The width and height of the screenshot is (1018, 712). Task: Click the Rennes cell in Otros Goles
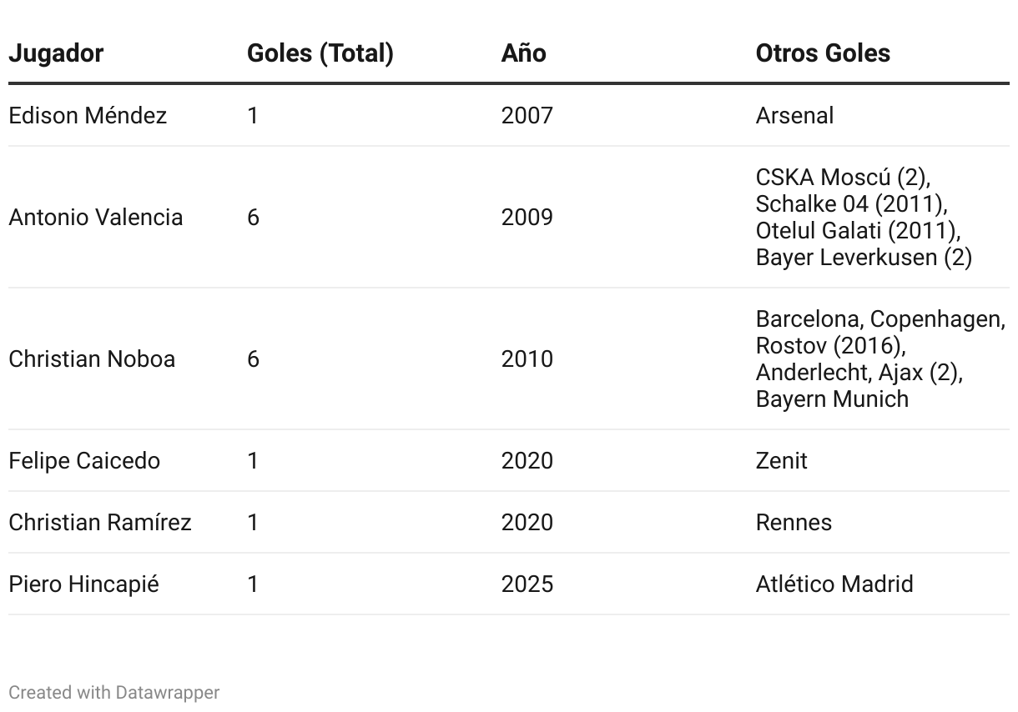[794, 522]
